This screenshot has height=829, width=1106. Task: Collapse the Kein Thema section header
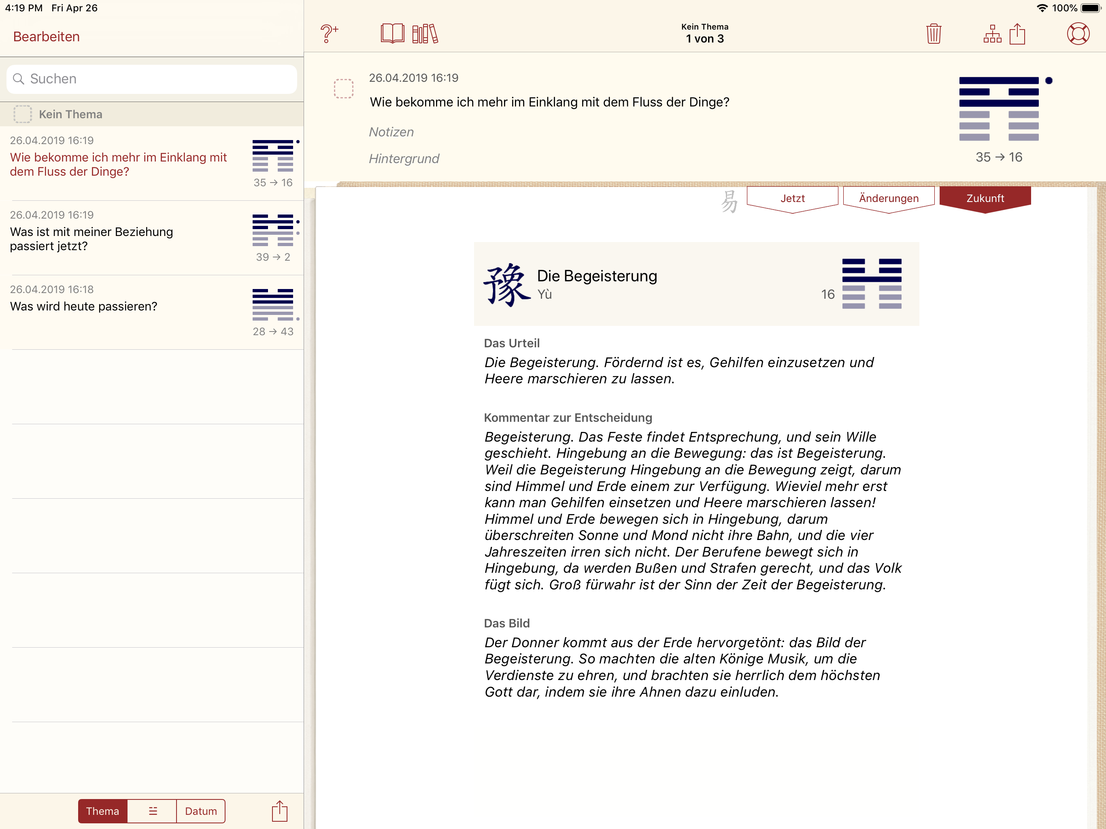click(70, 115)
